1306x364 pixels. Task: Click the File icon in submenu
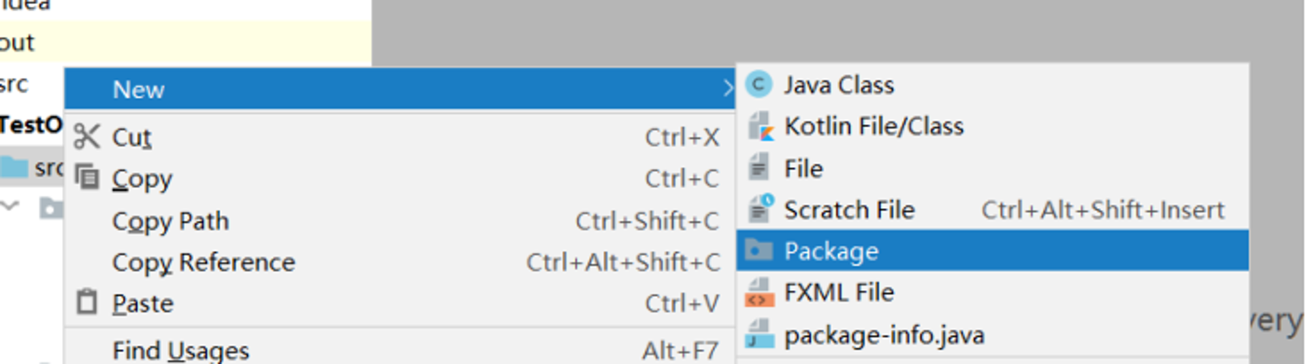pyautogui.click(x=759, y=168)
